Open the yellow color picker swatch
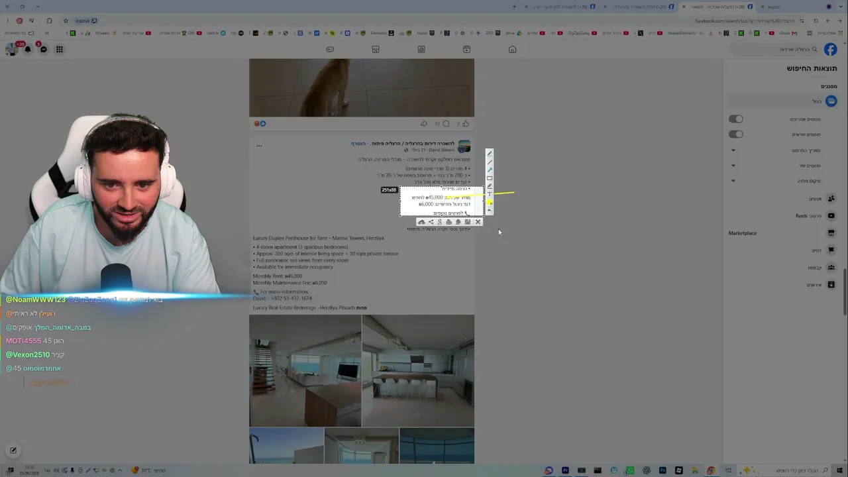Image resolution: width=848 pixels, height=477 pixels. pyautogui.click(x=490, y=203)
